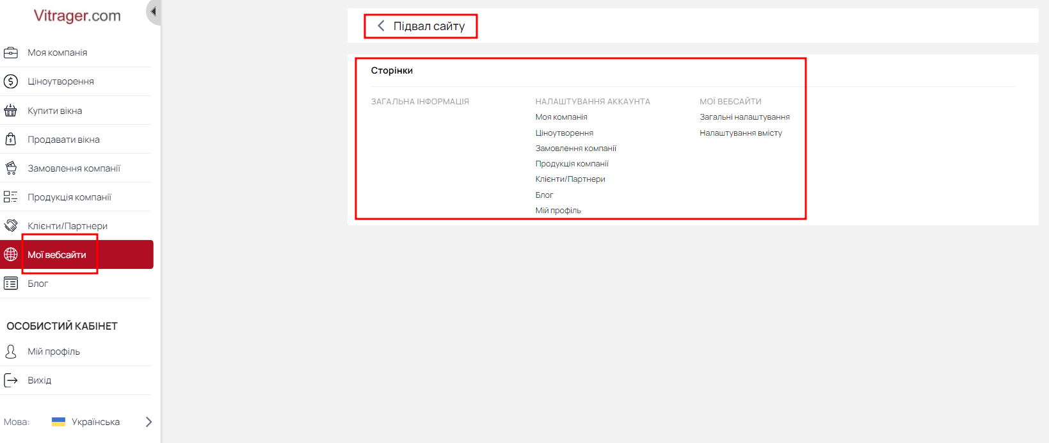The image size is (1049, 443).
Task: Click the newspaper icon beside Блог
Action: (x=11, y=283)
